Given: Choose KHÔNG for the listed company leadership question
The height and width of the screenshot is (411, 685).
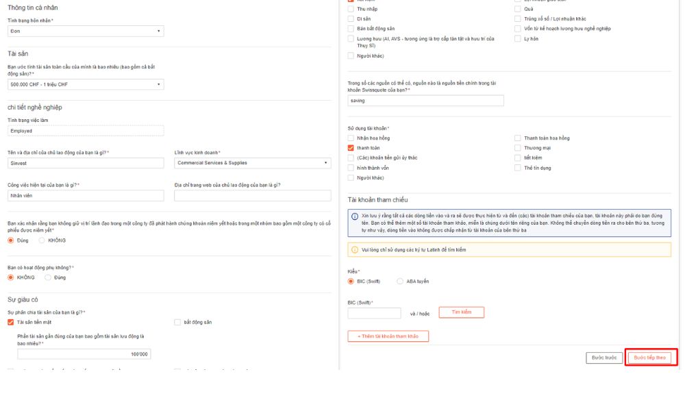Looking at the screenshot, I should [x=42, y=240].
